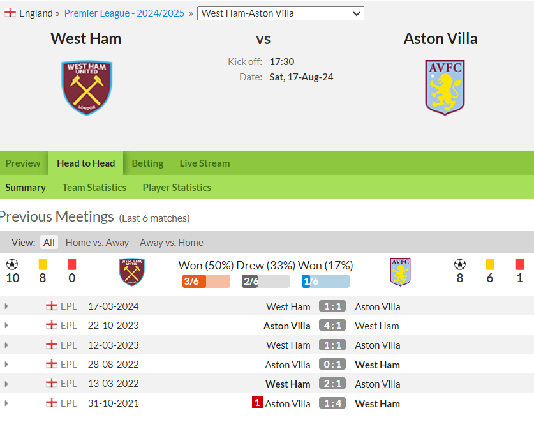Click the orange 3/6 wins progress bar
The height and width of the screenshot is (429, 534).
pyautogui.click(x=206, y=281)
